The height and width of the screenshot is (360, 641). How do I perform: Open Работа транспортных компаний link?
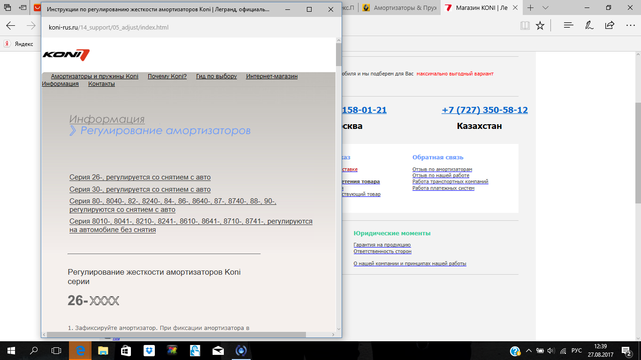point(450,181)
